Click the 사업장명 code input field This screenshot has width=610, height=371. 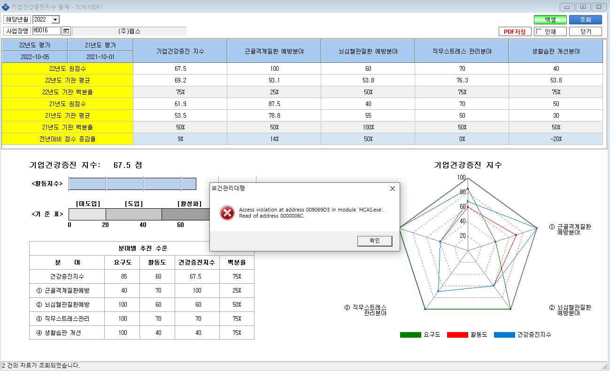pos(46,31)
